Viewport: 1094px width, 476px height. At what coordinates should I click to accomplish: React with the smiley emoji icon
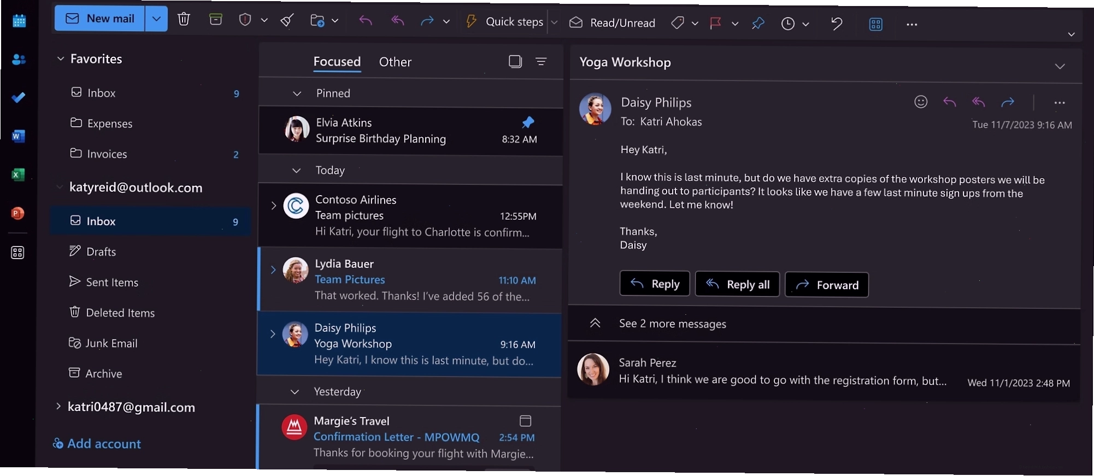coord(921,102)
